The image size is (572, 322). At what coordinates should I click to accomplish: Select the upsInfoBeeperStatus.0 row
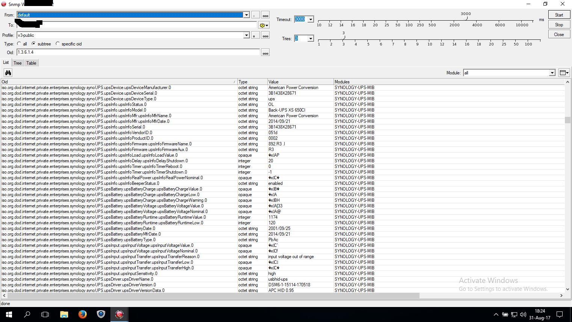click(282, 183)
